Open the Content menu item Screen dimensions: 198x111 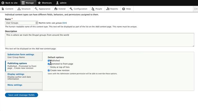[8, 9]
